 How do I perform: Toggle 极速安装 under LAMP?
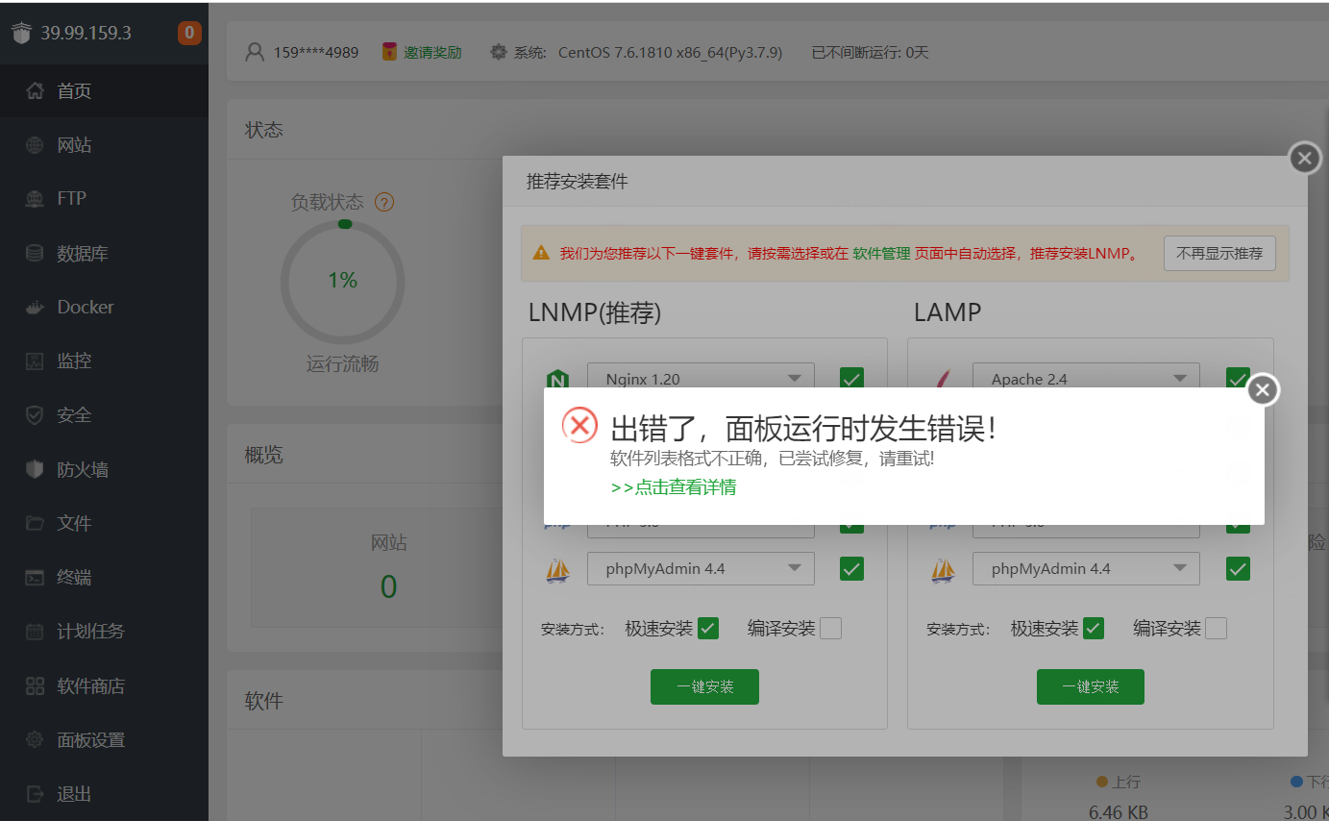pyautogui.click(x=1094, y=629)
